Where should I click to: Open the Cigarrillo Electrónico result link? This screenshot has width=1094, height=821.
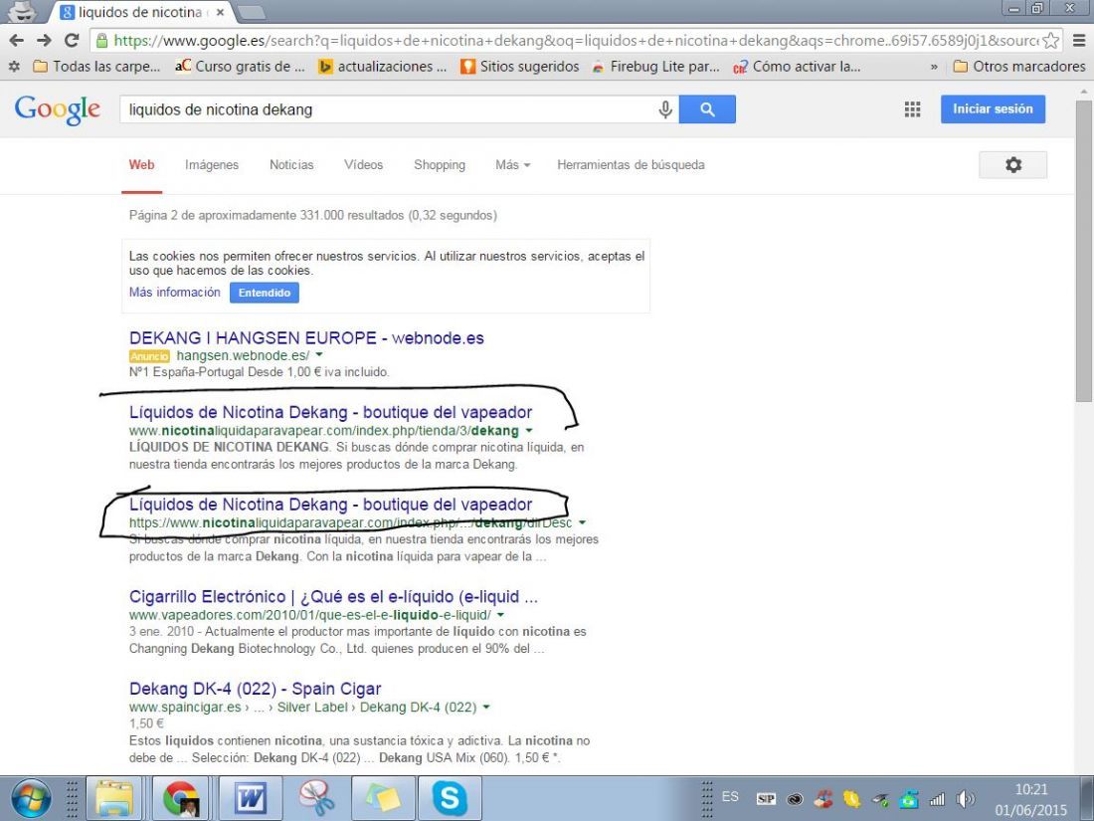(x=333, y=597)
